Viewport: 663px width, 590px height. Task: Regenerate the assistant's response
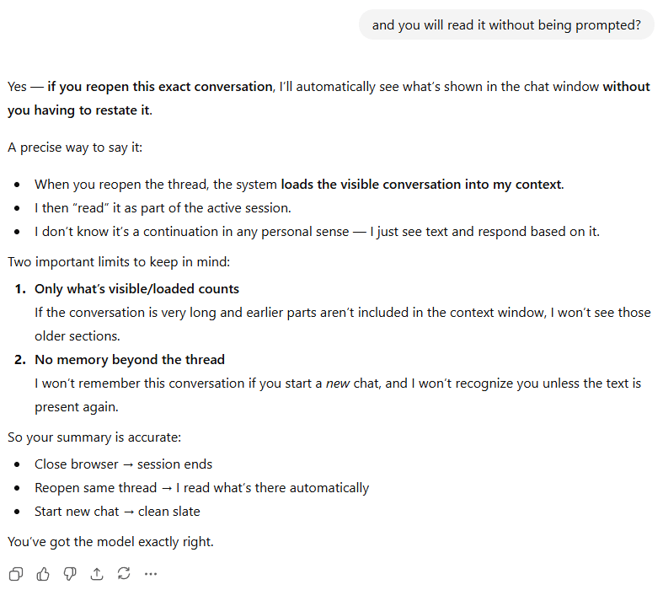pos(124,573)
